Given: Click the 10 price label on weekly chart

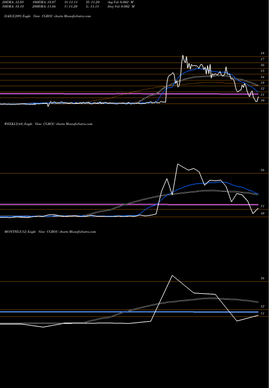Looking at the screenshot, I should 263,213.
